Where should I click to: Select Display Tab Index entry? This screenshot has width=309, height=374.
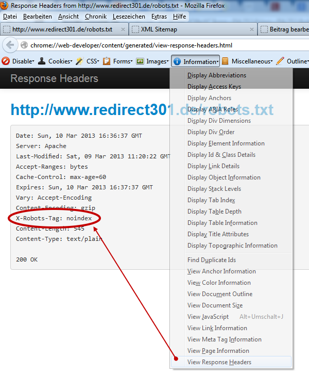point(231,200)
